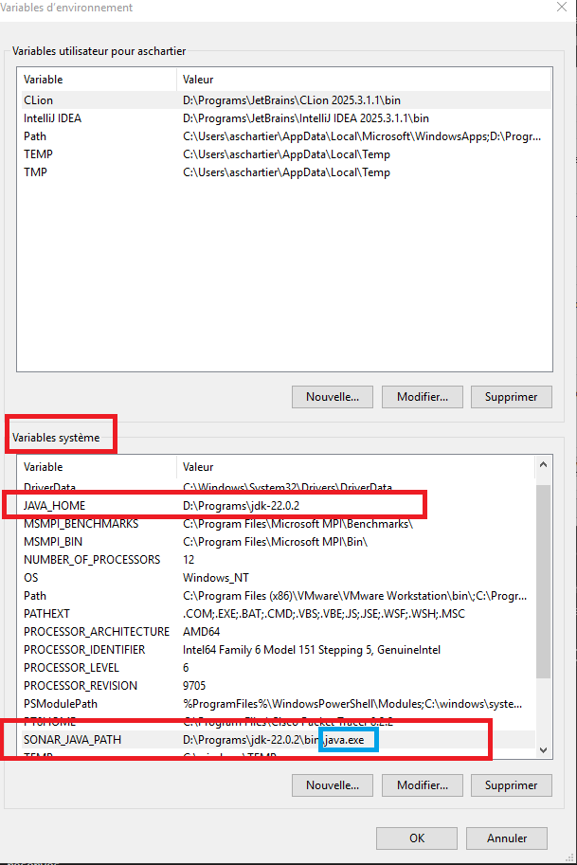Select the PROCESSOR_LEVEL variable
The width and height of the screenshot is (577, 865).
pyautogui.click(x=277, y=668)
